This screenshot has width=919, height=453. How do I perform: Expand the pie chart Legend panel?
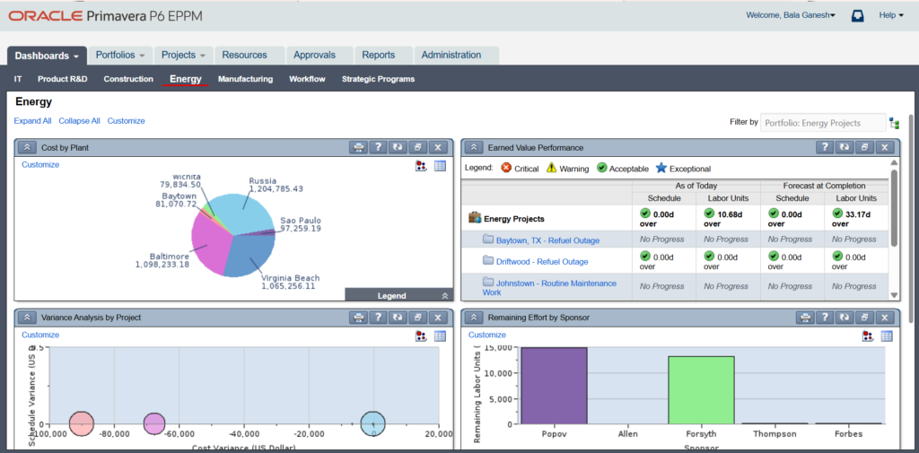click(445, 295)
